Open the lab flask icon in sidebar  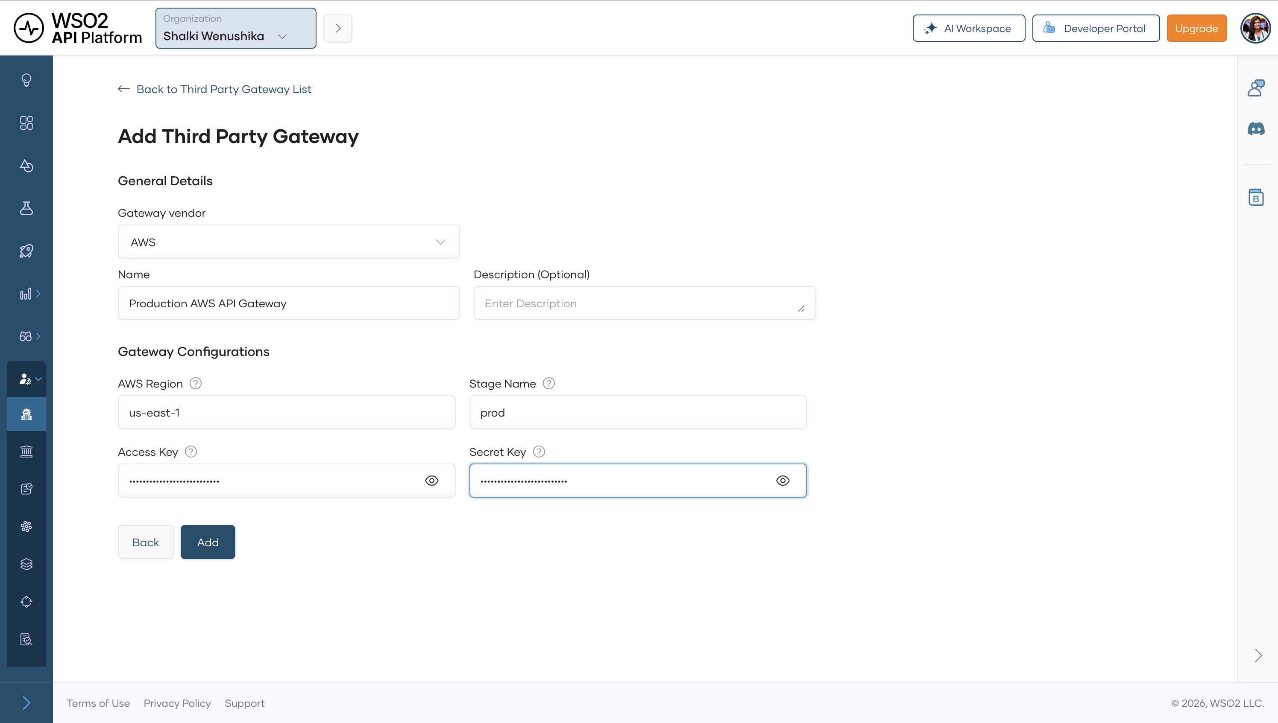coord(26,208)
